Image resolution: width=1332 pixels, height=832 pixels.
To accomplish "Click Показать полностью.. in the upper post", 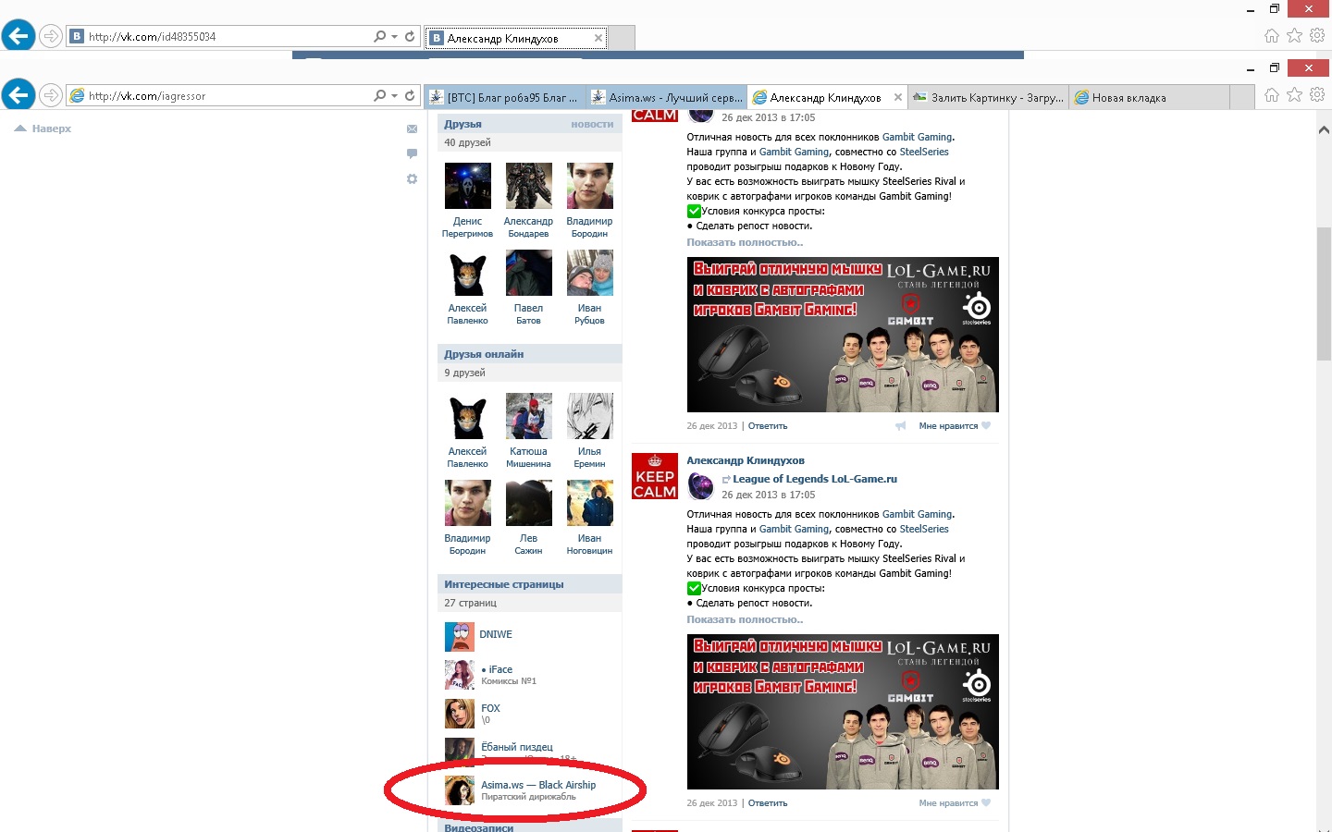I will [745, 242].
